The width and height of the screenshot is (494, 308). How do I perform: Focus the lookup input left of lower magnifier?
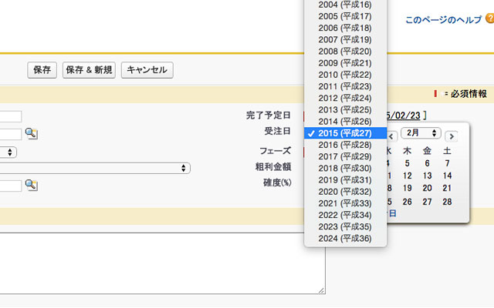[11, 186]
